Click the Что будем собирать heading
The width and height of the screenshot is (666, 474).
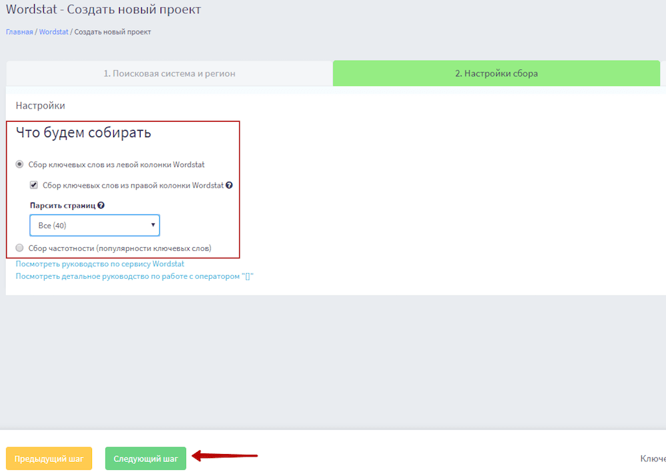click(83, 132)
